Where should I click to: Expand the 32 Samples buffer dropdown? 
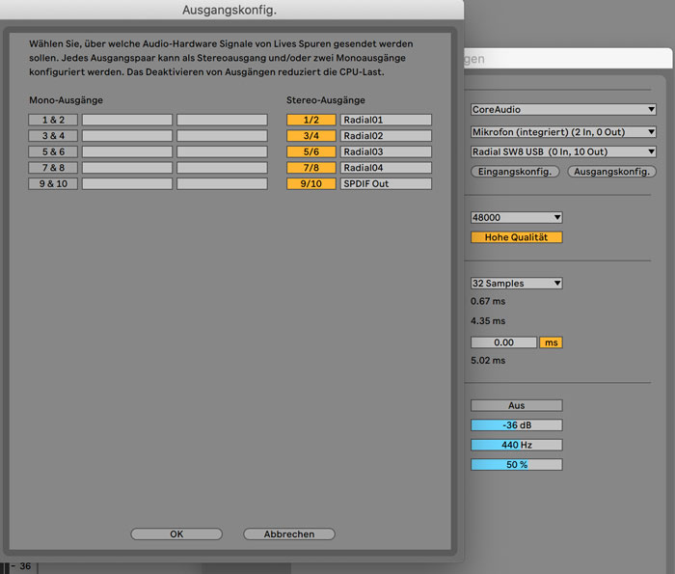(x=516, y=283)
